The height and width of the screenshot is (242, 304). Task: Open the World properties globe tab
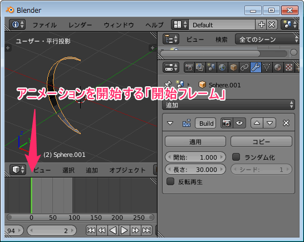222,67
